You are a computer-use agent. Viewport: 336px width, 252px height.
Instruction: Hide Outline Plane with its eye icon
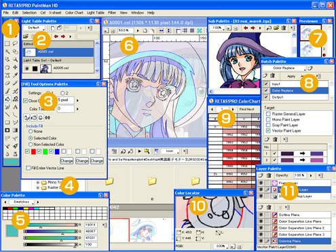261,215
